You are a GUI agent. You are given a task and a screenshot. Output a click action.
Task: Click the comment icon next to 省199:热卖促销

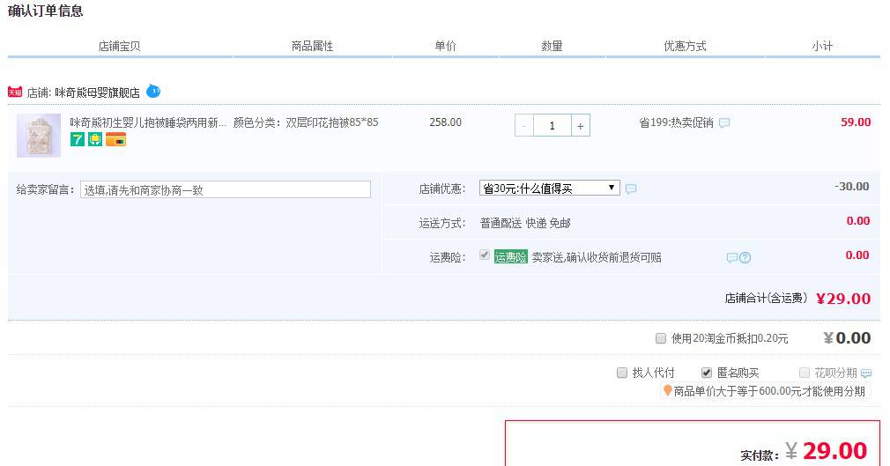(724, 123)
